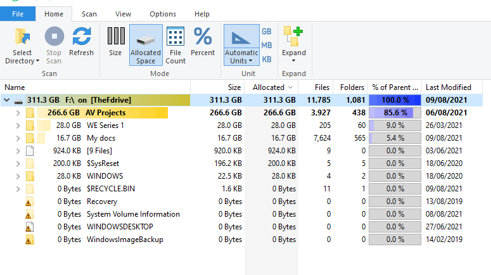Click the 85.6 % bar for AV Projects
The width and height of the screenshot is (491, 275).
coord(395,113)
